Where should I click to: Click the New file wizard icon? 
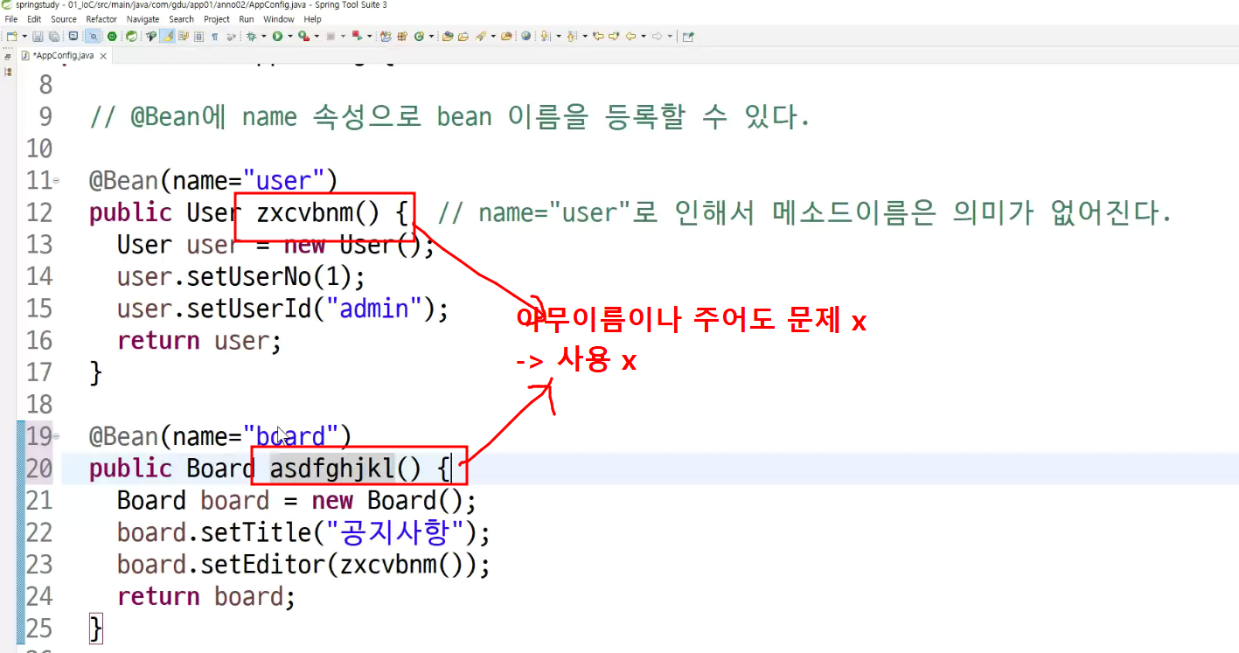[x=11, y=36]
